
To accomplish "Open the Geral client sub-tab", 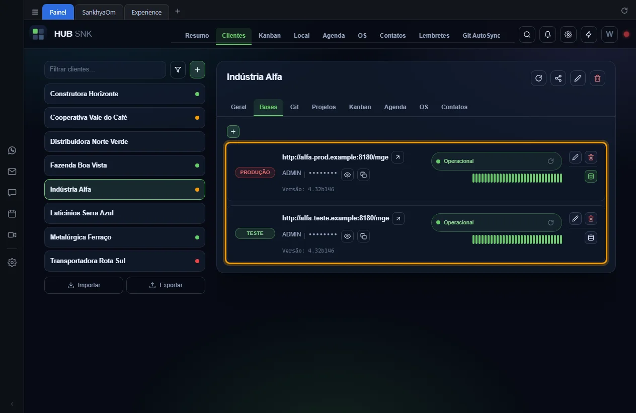I will 238,107.
